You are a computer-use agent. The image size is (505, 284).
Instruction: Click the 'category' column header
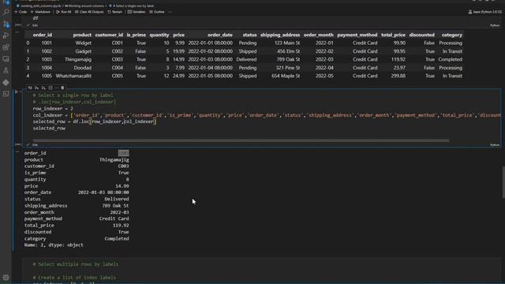click(452, 35)
